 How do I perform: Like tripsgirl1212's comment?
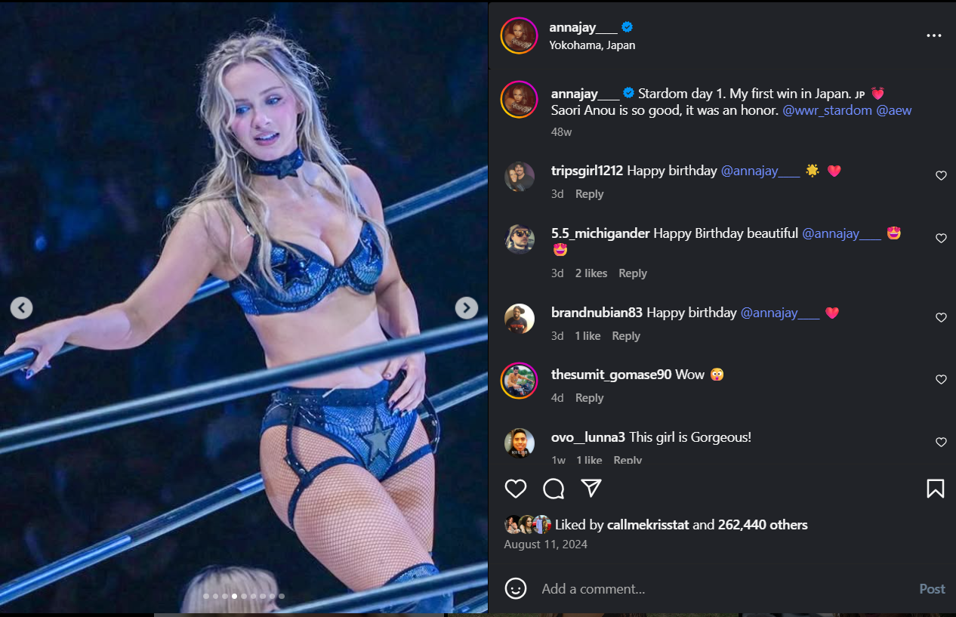[x=941, y=175]
